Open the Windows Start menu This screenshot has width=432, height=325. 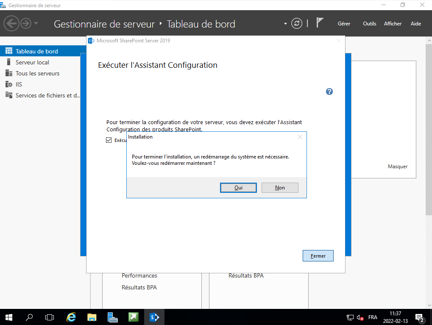point(9,317)
